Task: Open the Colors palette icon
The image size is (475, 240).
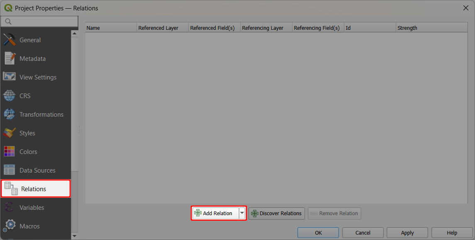Action: (x=10, y=151)
